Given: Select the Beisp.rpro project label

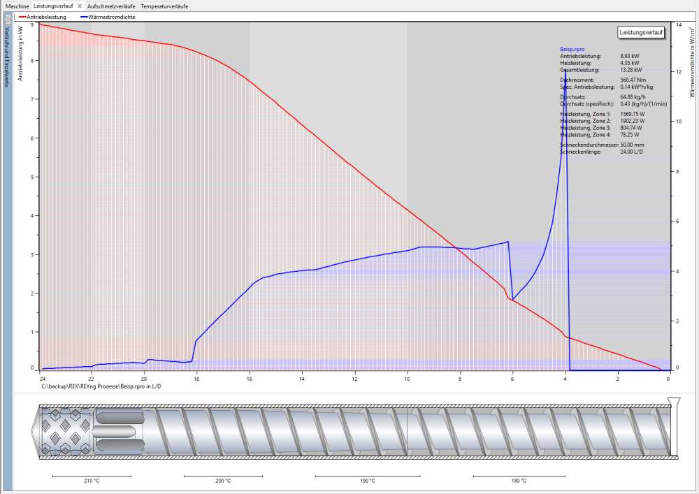Looking at the screenshot, I should tap(572, 49).
